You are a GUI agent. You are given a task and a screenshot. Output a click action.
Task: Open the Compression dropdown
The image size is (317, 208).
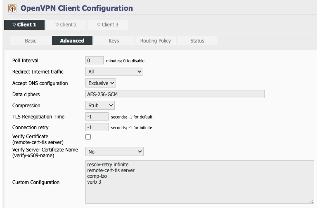coord(100,105)
